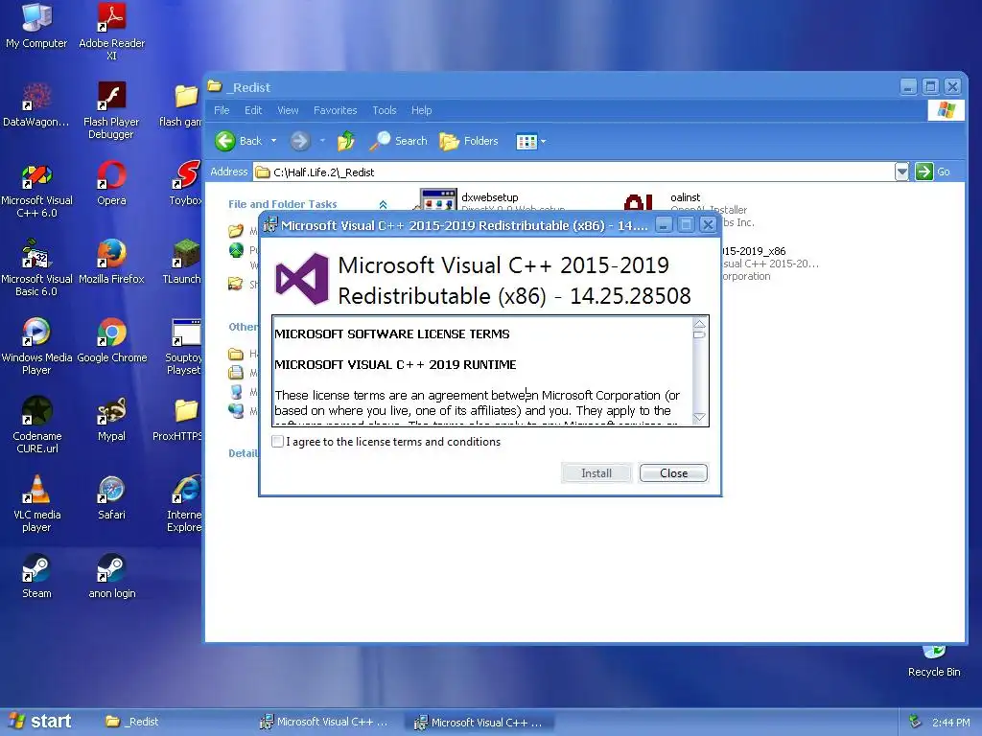Viewport: 982px width, 736px height.
Task: Open Recycle Bin on desktop
Action: (x=934, y=662)
